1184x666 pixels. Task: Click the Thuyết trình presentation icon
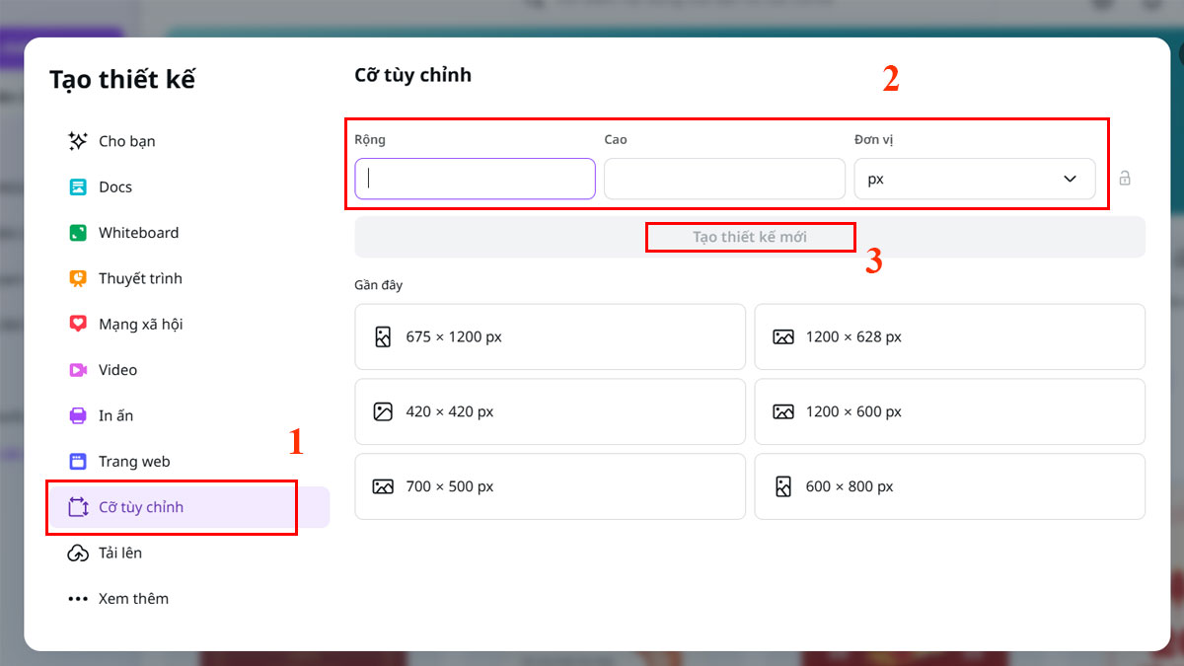(x=78, y=278)
